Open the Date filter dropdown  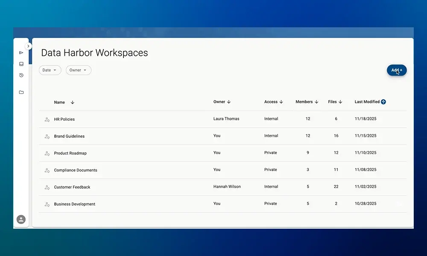[x=50, y=70]
